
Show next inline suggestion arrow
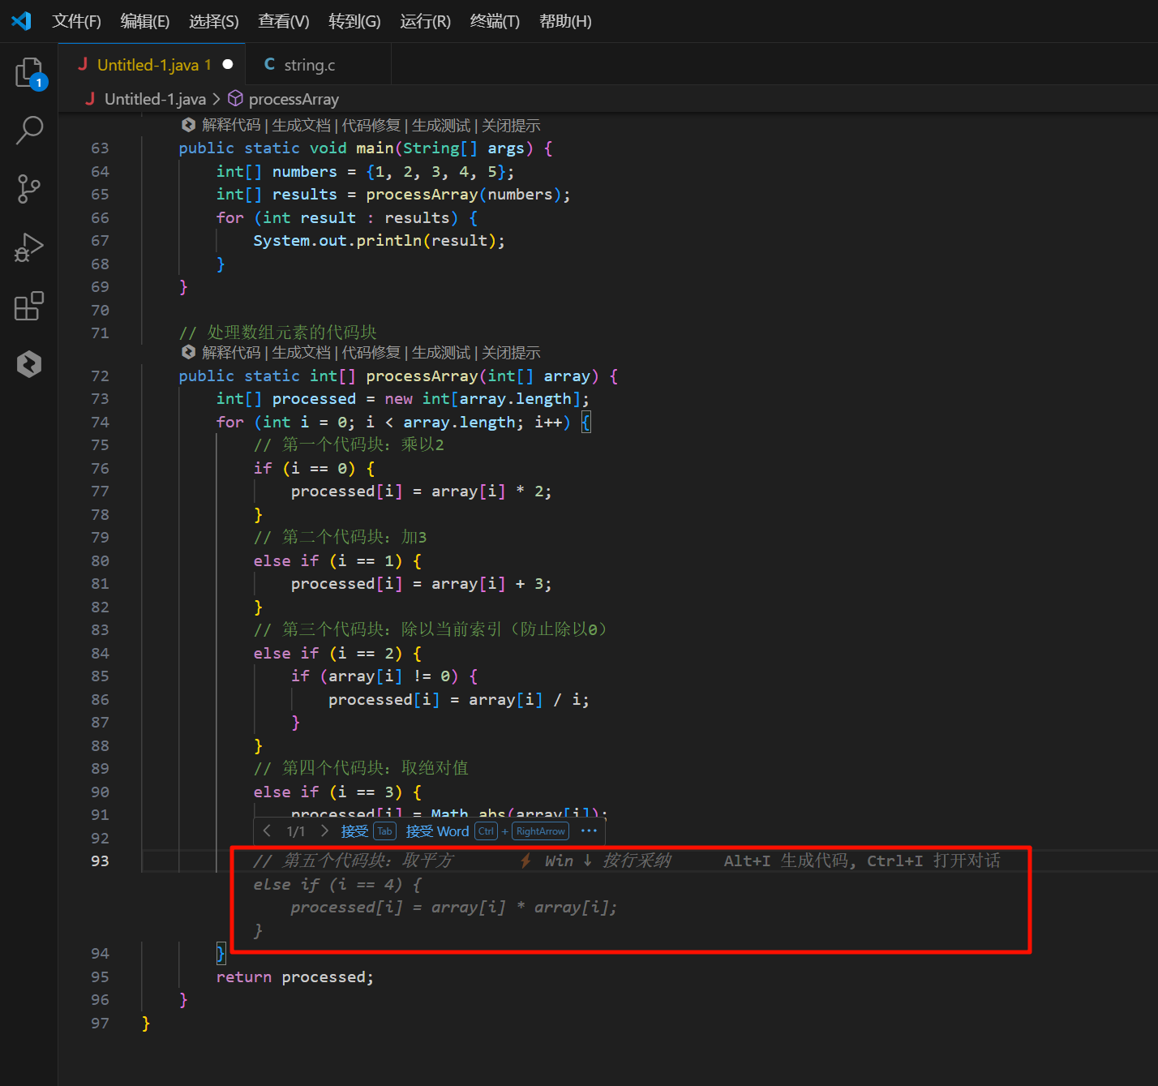tap(324, 831)
